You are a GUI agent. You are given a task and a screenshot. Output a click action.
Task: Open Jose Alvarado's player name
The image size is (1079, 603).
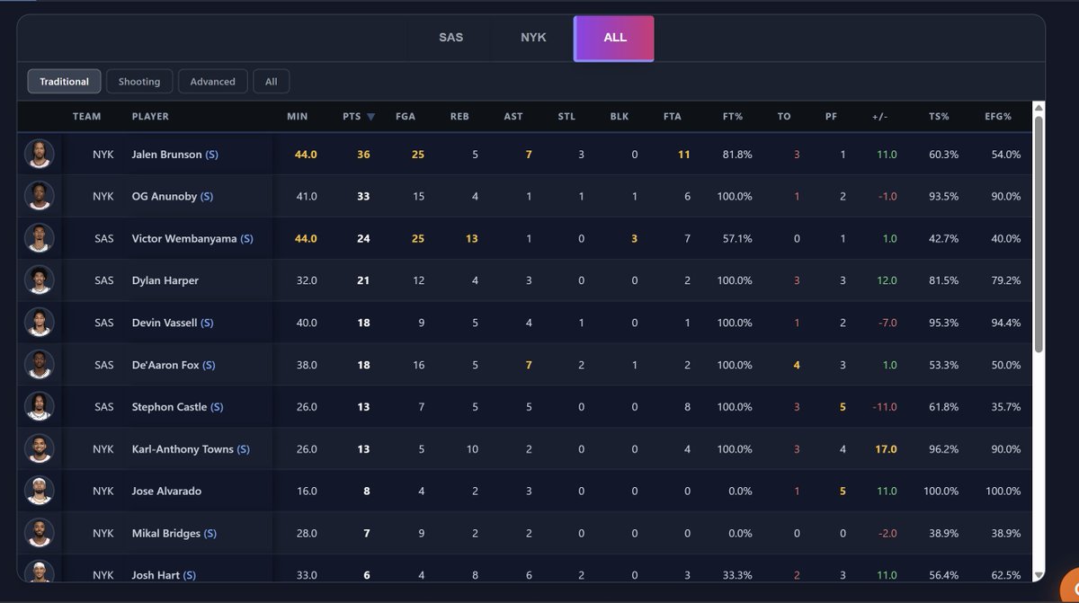(x=166, y=492)
